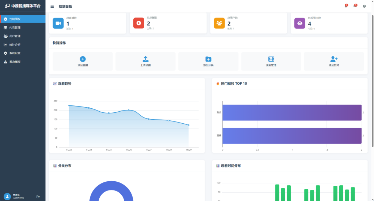Toggle the sidebar with the hamburger icon
The width and height of the screenshot is (374, 201).
click(x=52, y=7)
